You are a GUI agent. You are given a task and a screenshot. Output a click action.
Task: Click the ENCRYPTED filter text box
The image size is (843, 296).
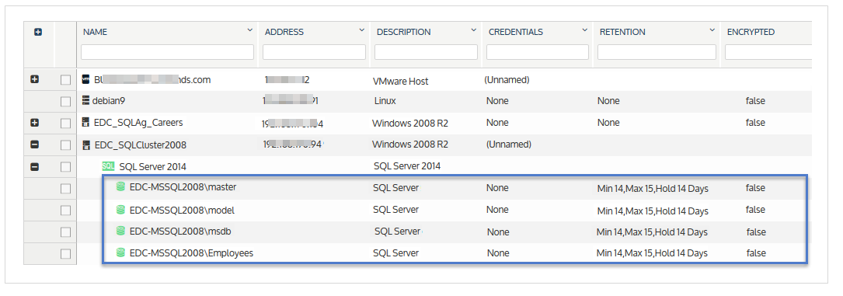768,52
